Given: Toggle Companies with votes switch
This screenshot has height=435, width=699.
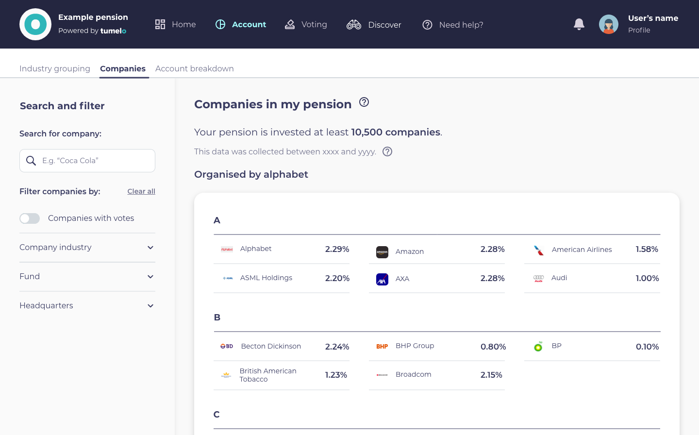Looking at the screenshot, I should [30, 218].
